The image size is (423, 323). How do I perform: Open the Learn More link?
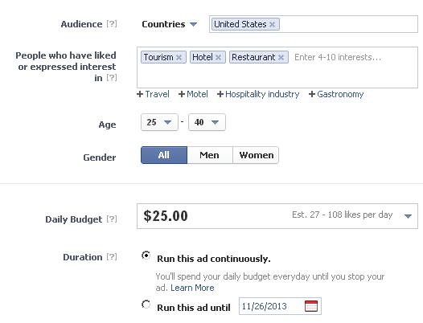click(x=192, y=288)
